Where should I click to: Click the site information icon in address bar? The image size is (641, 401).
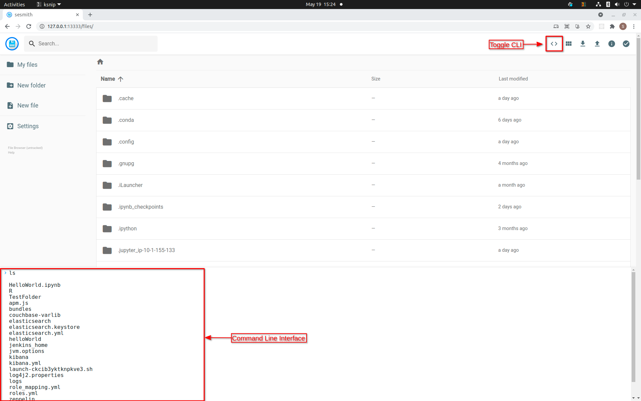coord(42,26)
